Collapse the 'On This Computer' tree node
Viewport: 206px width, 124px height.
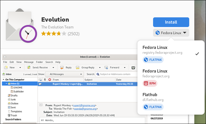point(3,80)
